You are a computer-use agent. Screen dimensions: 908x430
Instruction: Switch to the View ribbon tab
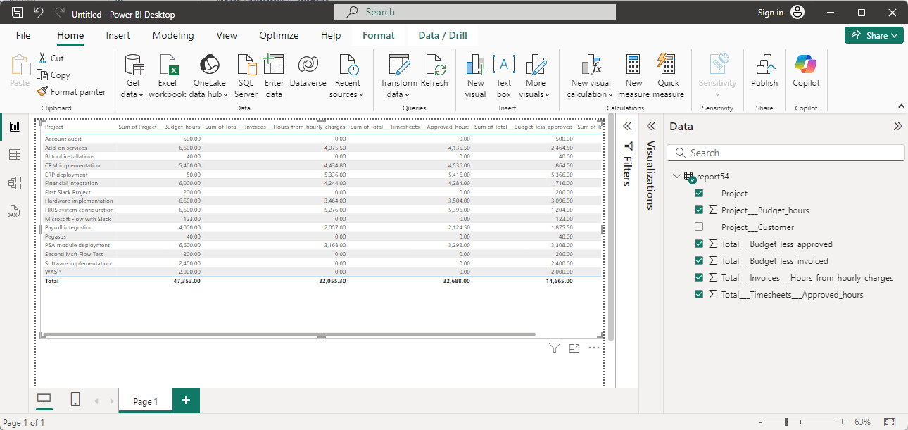[227, 35]
